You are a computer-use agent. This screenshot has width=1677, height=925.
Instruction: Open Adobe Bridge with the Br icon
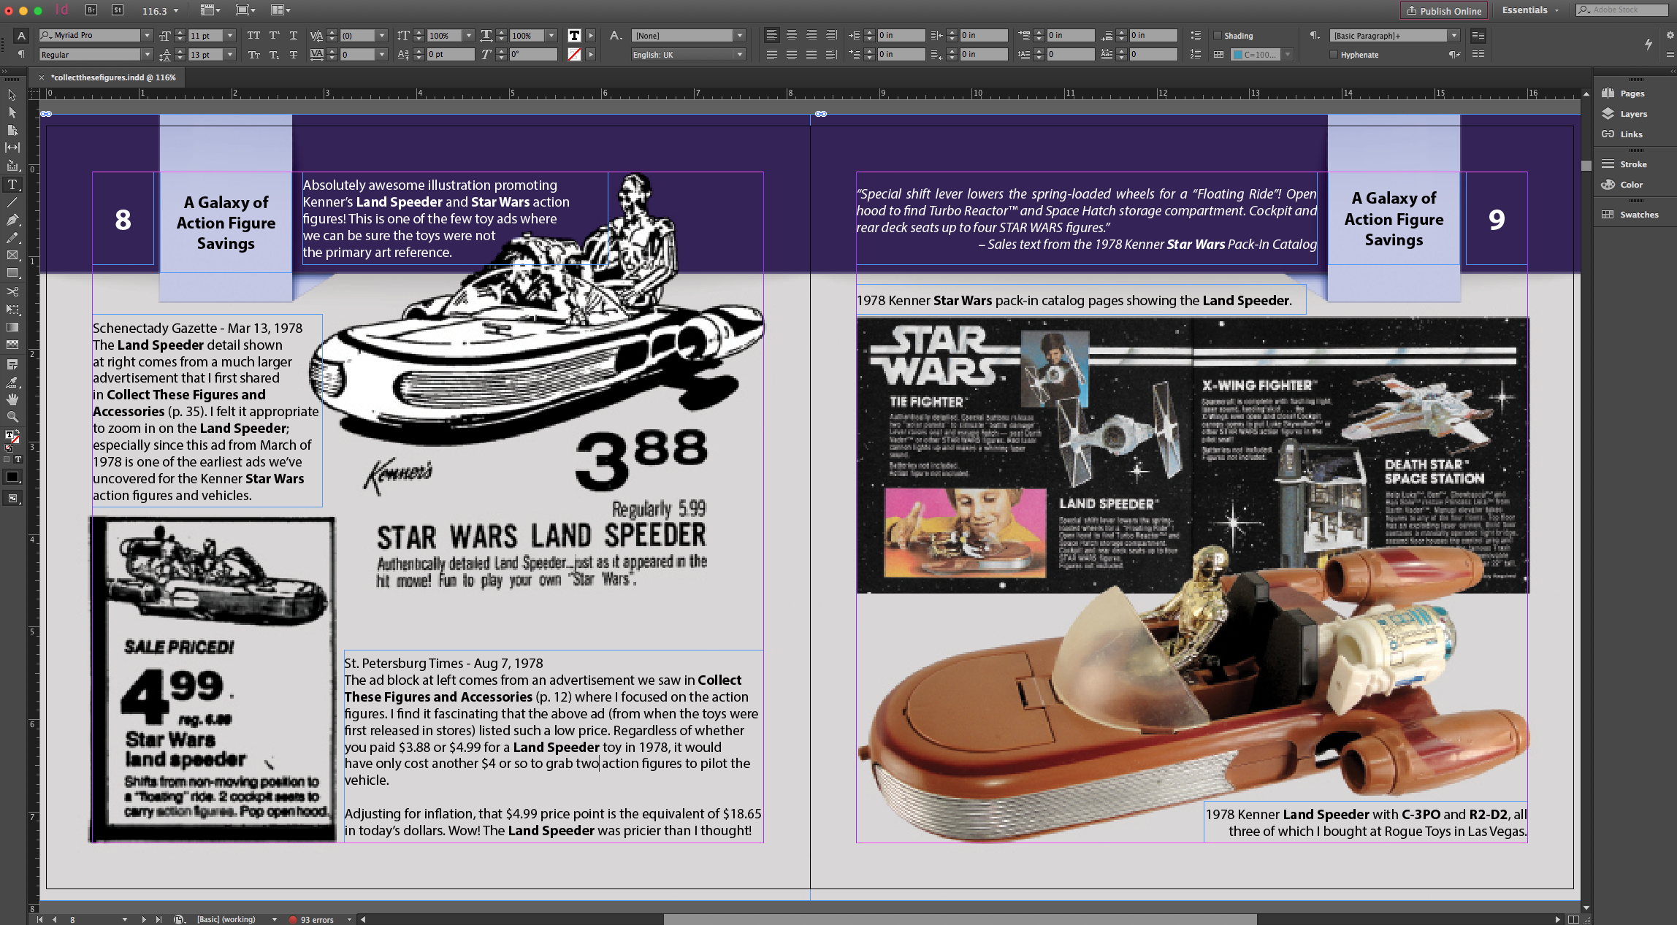pyautogui.click(x=91, y=10)
